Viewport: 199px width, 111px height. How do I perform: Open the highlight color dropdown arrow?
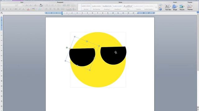36,9
